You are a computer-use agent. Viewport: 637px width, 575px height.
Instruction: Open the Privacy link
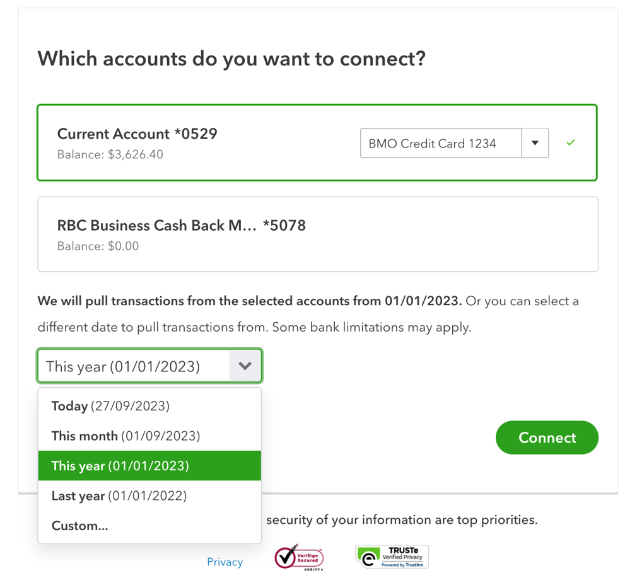coord(225,562)
